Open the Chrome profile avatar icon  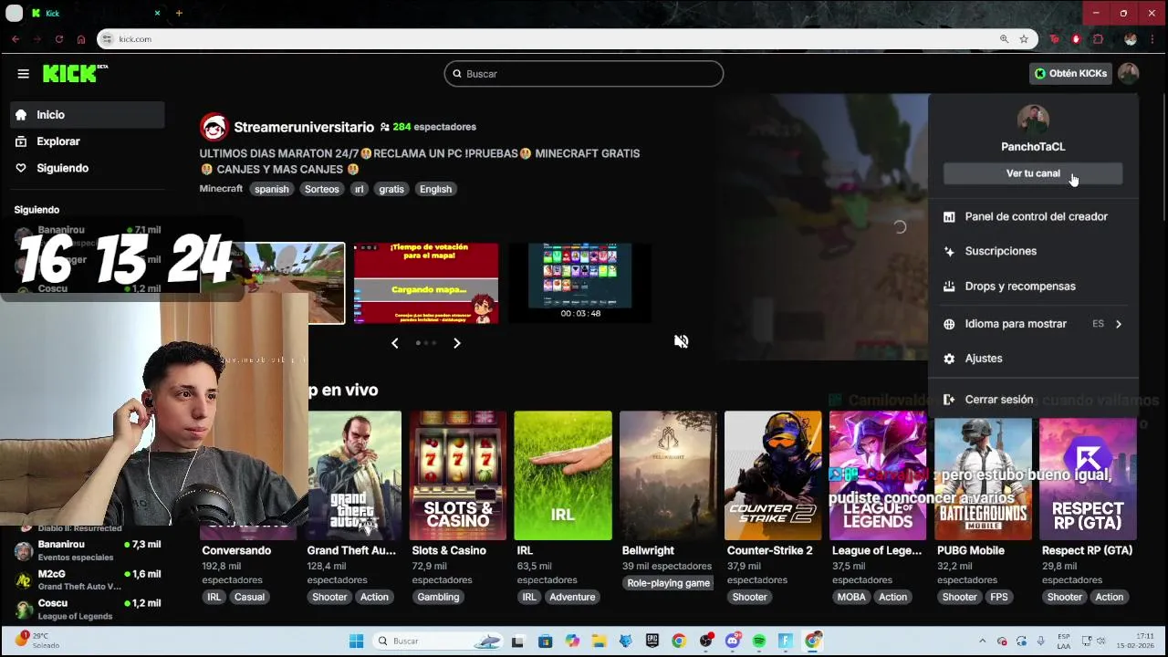(1131, 39)
